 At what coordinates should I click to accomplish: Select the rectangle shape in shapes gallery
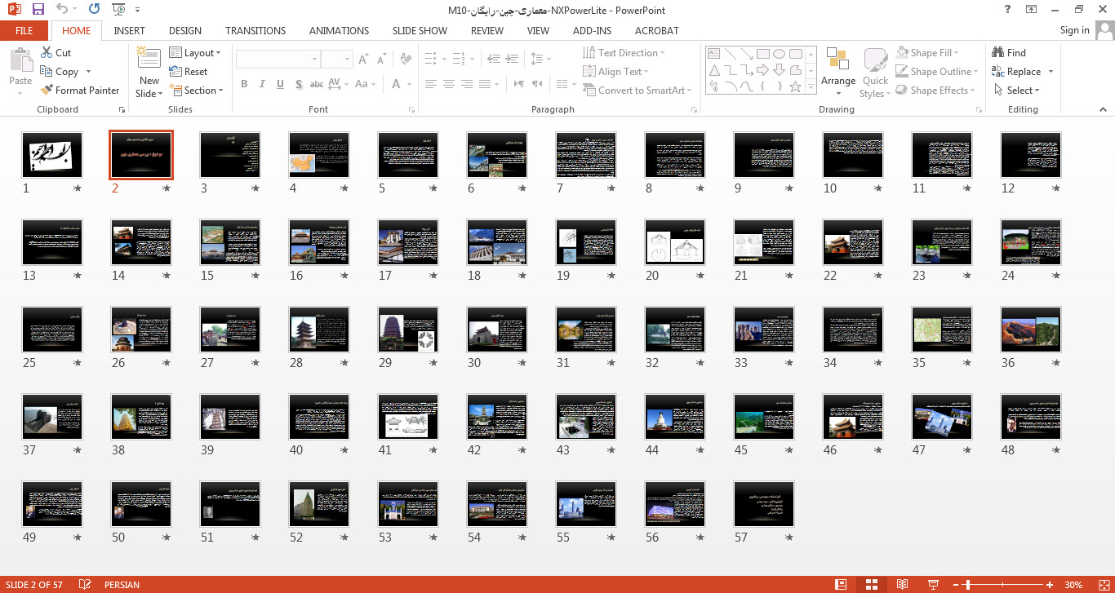click(x=762, y=54)
